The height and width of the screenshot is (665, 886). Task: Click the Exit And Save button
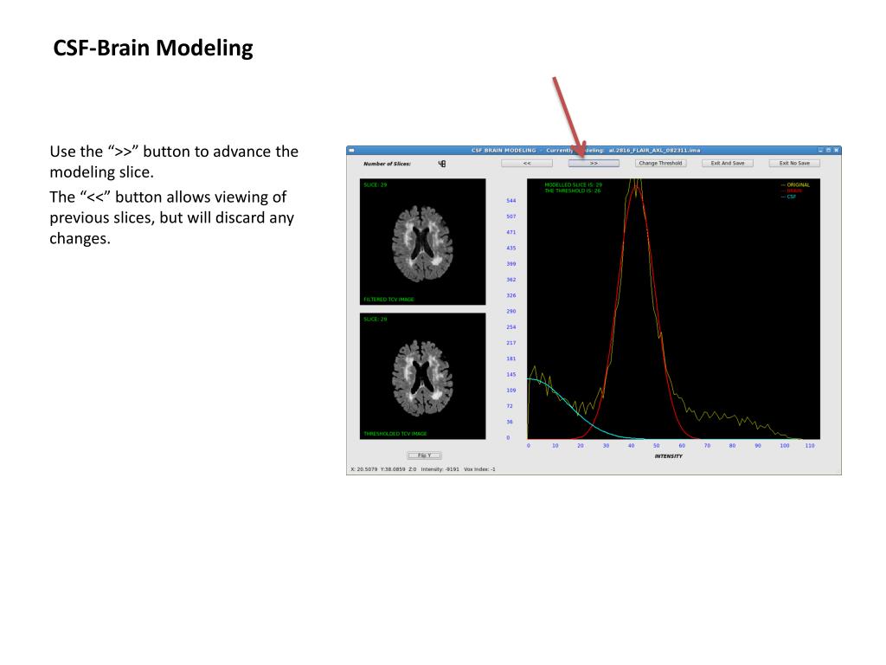tap(727, 163)
